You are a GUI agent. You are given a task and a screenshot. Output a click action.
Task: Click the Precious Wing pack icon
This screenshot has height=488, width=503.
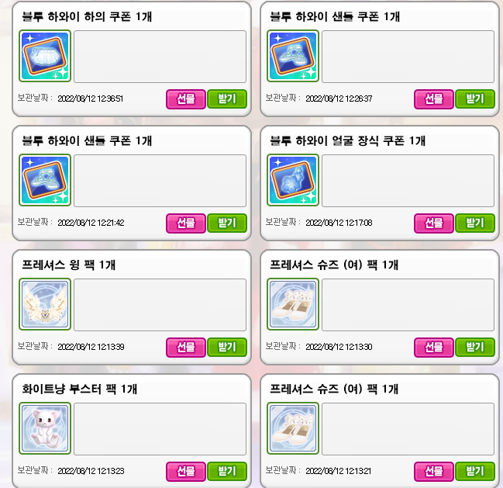(x=45, y=304)
